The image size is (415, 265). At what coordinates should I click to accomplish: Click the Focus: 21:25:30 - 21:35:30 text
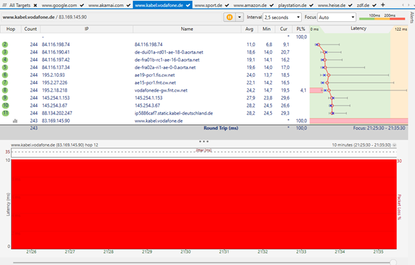(379, 128)
